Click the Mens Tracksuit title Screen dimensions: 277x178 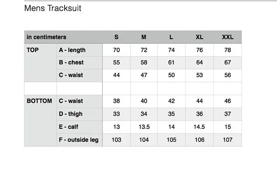pyautogui.click(x=52, y=8)
